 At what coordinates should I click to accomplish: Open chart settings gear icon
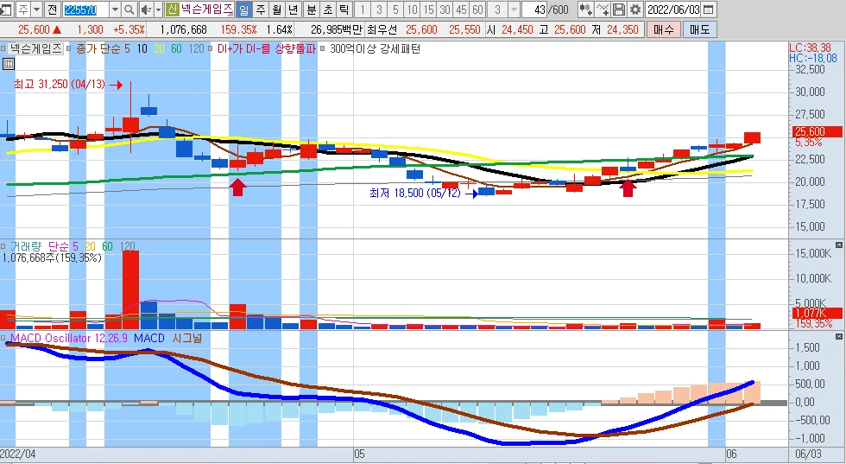tap(635, 10)
